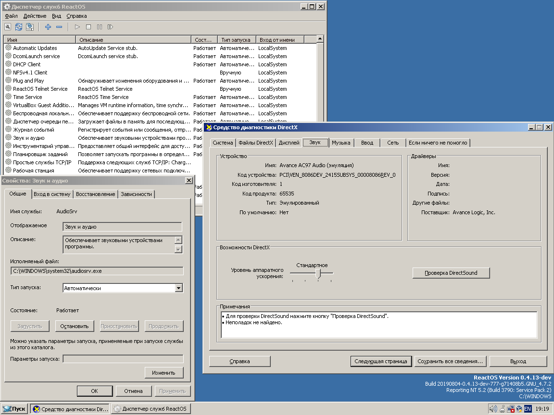Click the gear icon next to DHCP Client
The width and height of the screenshot is (554, 415).
(x=9, y=64)
